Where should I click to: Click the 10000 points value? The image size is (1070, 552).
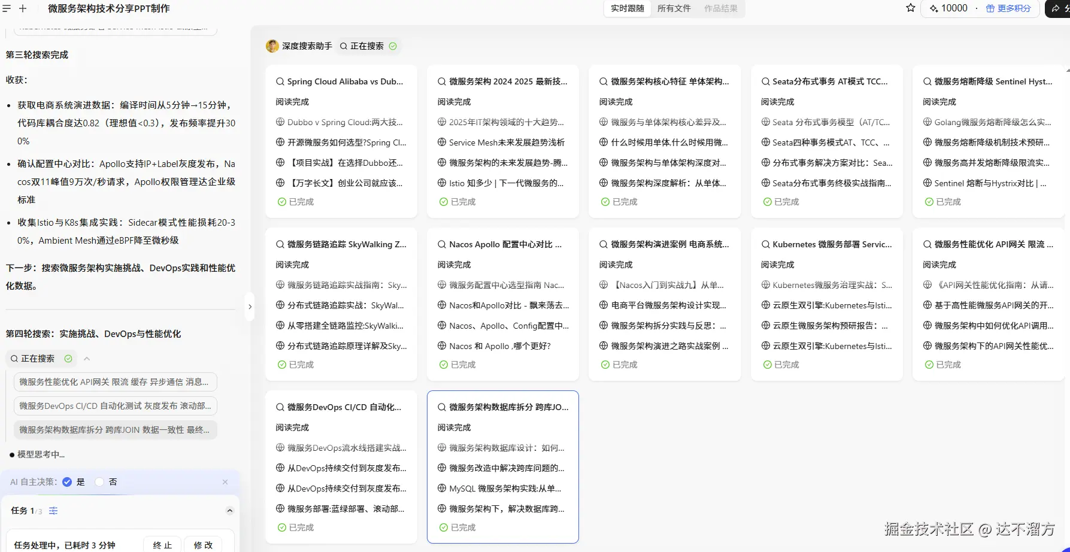[954, 8]
